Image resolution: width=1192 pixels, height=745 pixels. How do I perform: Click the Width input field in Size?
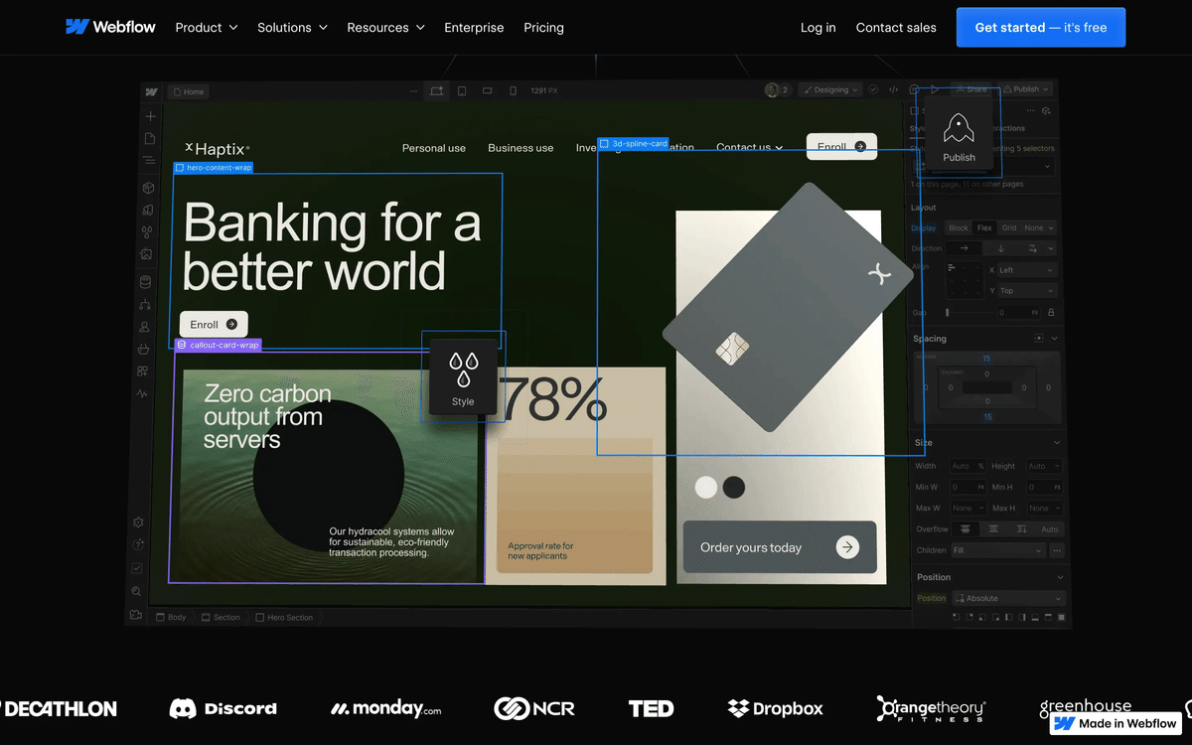pyautogui.click(x=968, y=466)
